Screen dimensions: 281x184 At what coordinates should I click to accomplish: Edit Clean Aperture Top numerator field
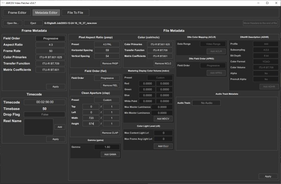coord(91,107)
